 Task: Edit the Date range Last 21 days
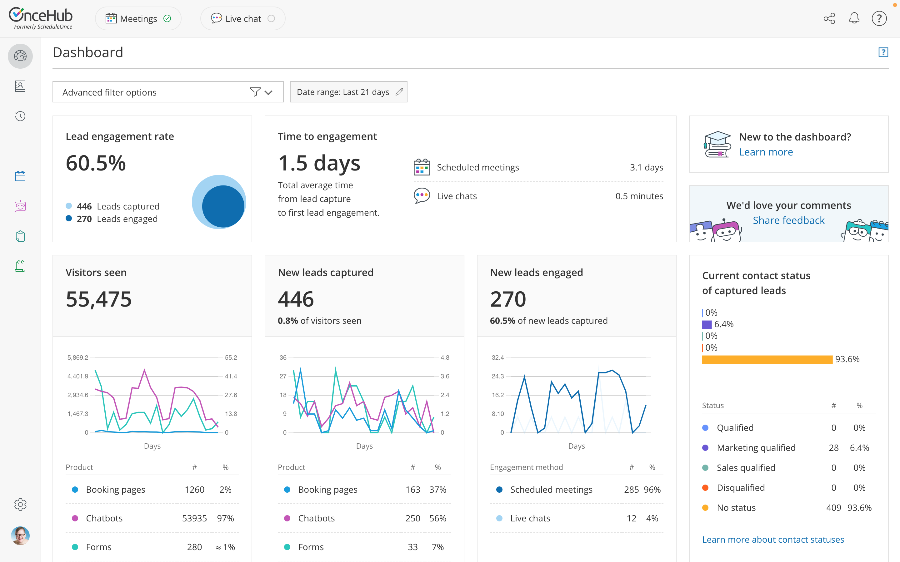point(348,92)
